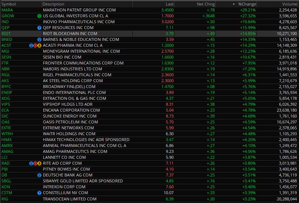Click the blue lightbulb icon on BNED row
Viewport: 299px width, 203px height.
(39, 40)
